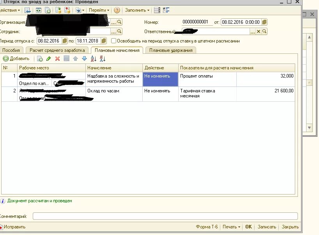Select the Оклад по часам cell

(114, 94)
